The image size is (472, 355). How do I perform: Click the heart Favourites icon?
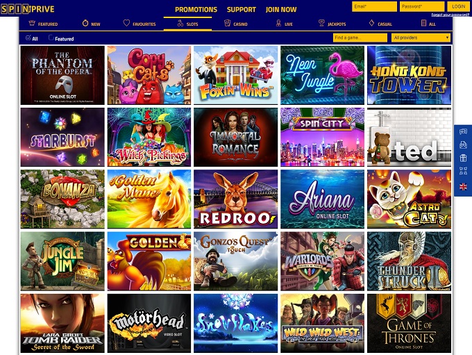click(126, 23)
